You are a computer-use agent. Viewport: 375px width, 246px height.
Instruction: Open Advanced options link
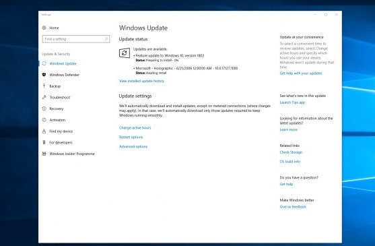133,146
